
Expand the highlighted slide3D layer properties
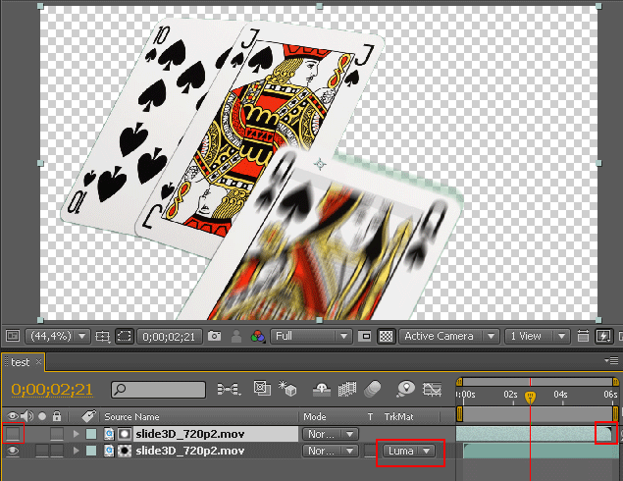click(x=76, y=434)
